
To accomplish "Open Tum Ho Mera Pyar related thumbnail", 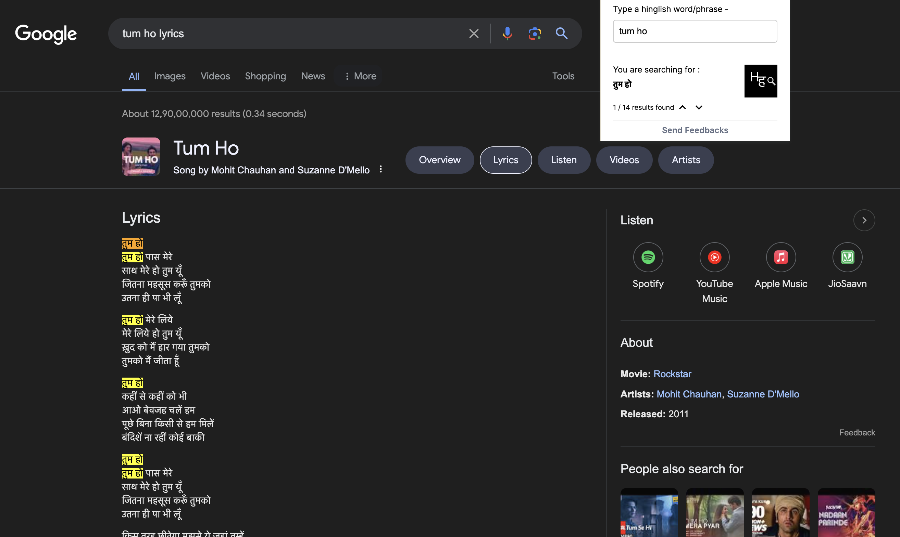I will [x=714, y=512].
